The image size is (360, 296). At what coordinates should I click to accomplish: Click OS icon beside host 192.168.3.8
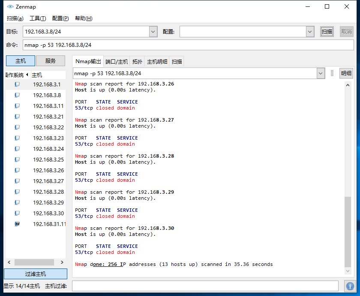pos(17,95)
